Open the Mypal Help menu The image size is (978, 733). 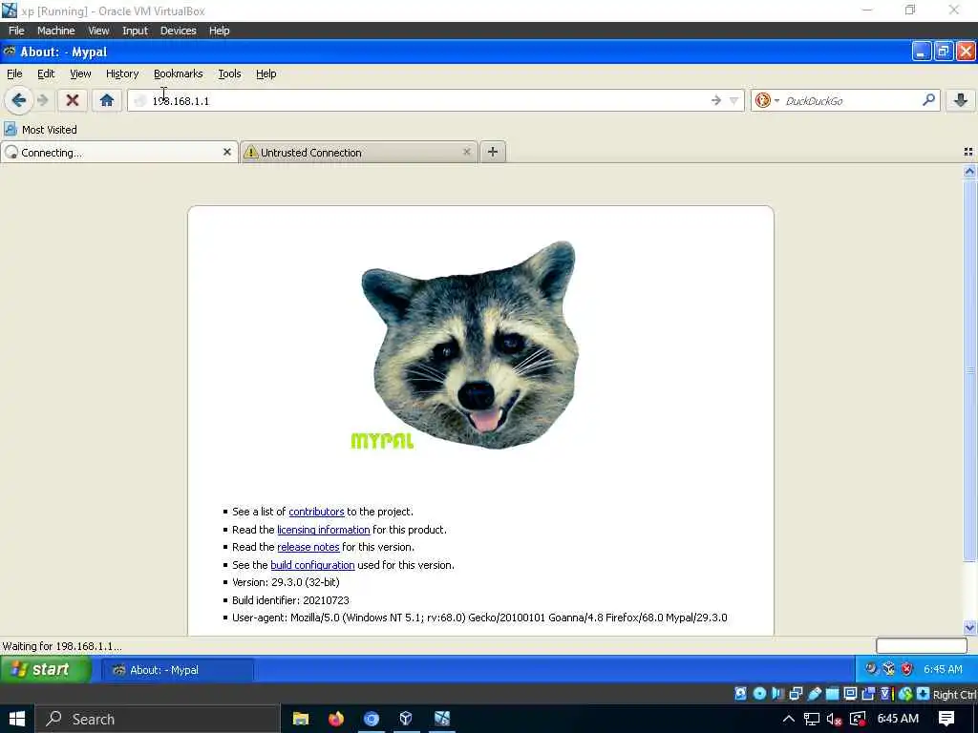coord(266,73)
